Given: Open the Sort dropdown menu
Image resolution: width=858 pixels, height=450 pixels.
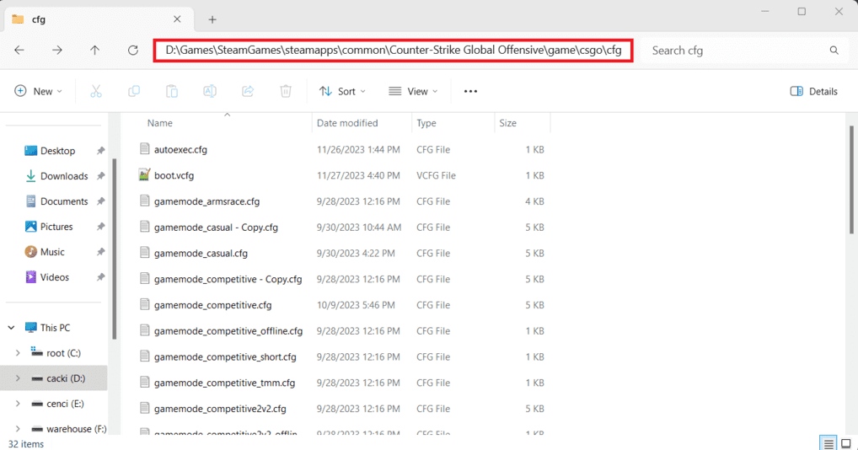Looking at the screenshot, I should pos(342,91).
